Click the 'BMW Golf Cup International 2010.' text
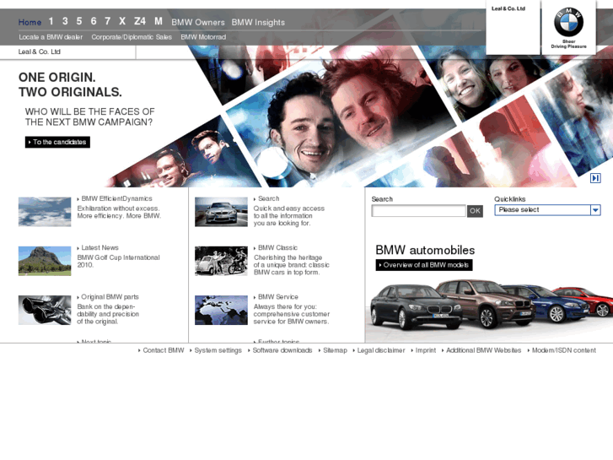The image size is (613, 460). coord(118,261)
